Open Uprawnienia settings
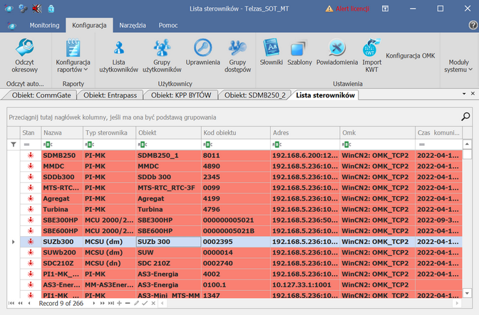This screenshot has width=479, height=315. point(203,52)
